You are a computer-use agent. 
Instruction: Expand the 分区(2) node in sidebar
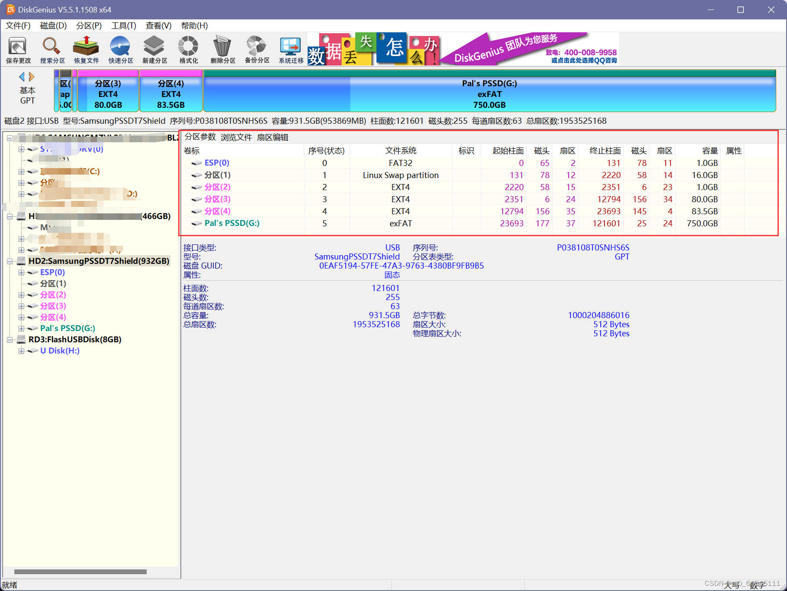tap(22, 295)
